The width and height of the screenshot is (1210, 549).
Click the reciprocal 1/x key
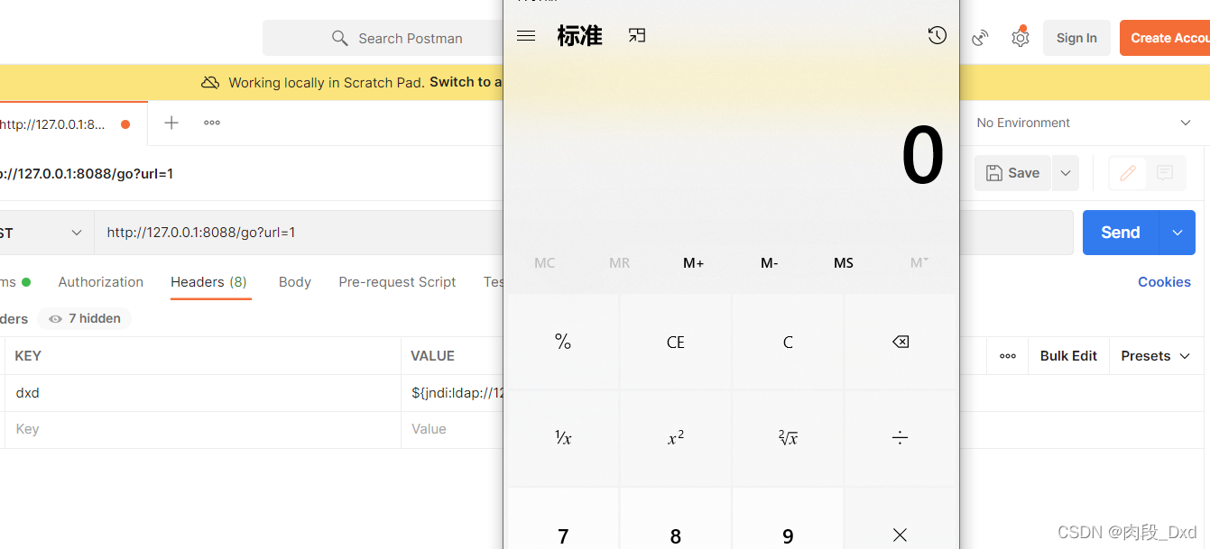563,437
